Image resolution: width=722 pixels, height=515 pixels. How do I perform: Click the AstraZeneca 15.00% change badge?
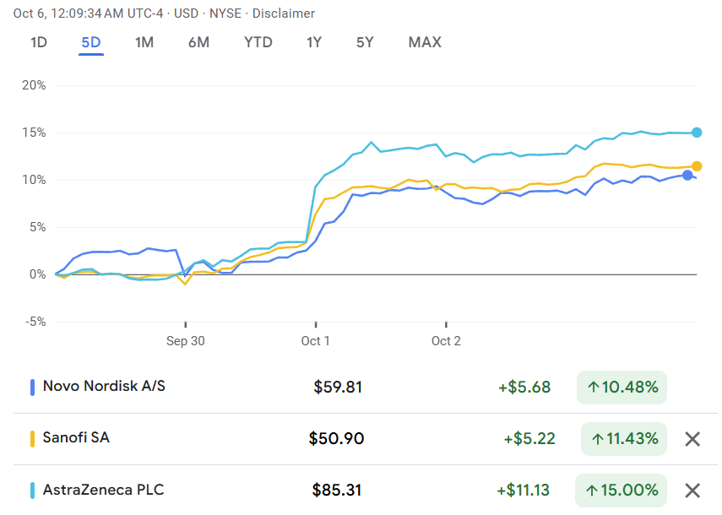coord(623,491)
